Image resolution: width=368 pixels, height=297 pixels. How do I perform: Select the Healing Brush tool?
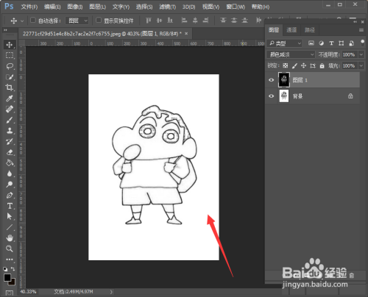(10, 110)
